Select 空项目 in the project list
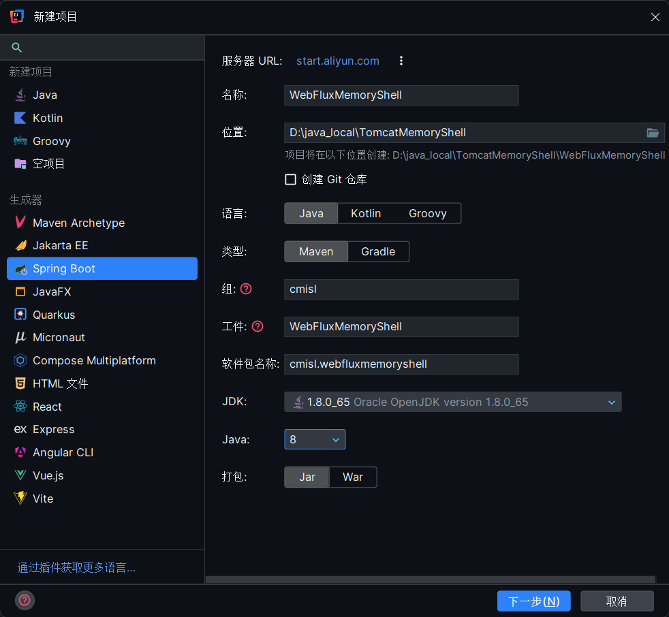The height and width of the screenshot is (617, 669). [x=102, y=163]
